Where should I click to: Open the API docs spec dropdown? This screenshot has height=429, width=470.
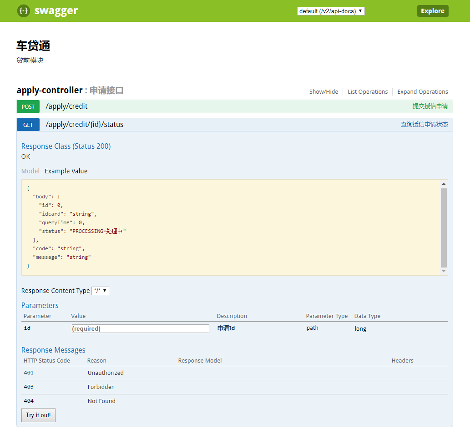tap(331, 11)
